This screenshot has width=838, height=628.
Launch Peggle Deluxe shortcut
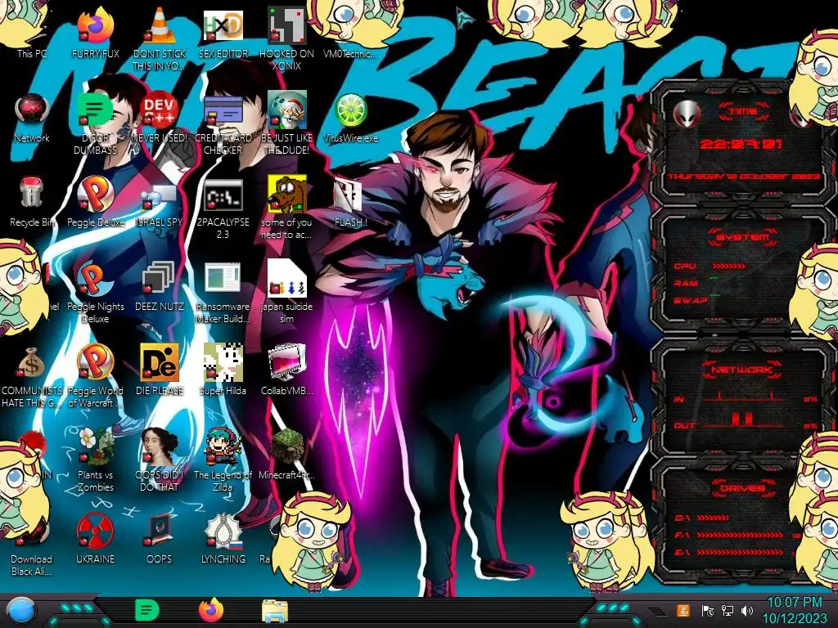95,193
